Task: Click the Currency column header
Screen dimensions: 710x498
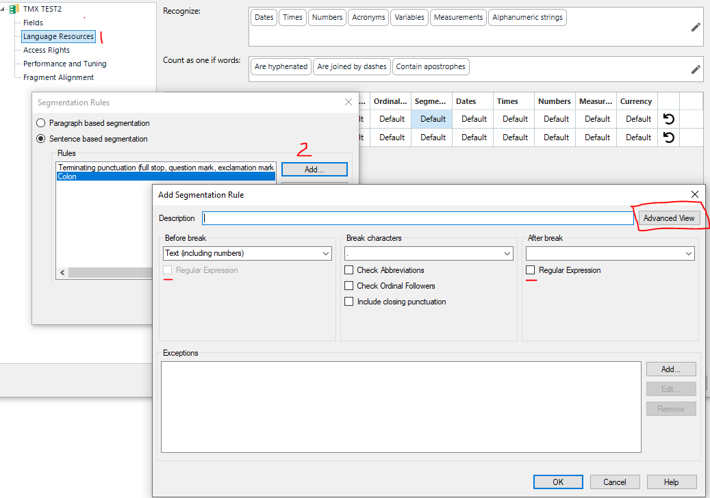Action: tap(636, 101)
